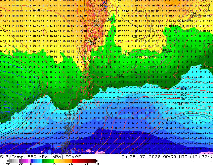213x165 pixels.
Task: Click the 26 label under the color legend
Action: [71, 164]
